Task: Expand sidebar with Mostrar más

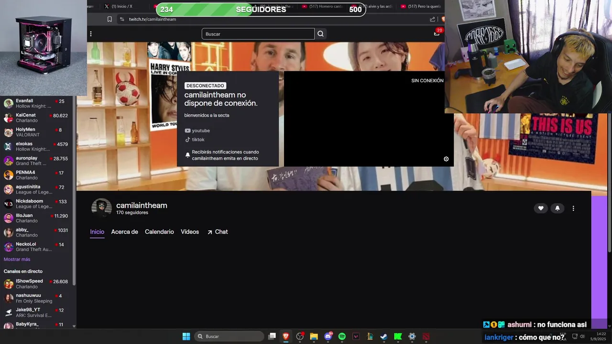Action: (17, 259)
